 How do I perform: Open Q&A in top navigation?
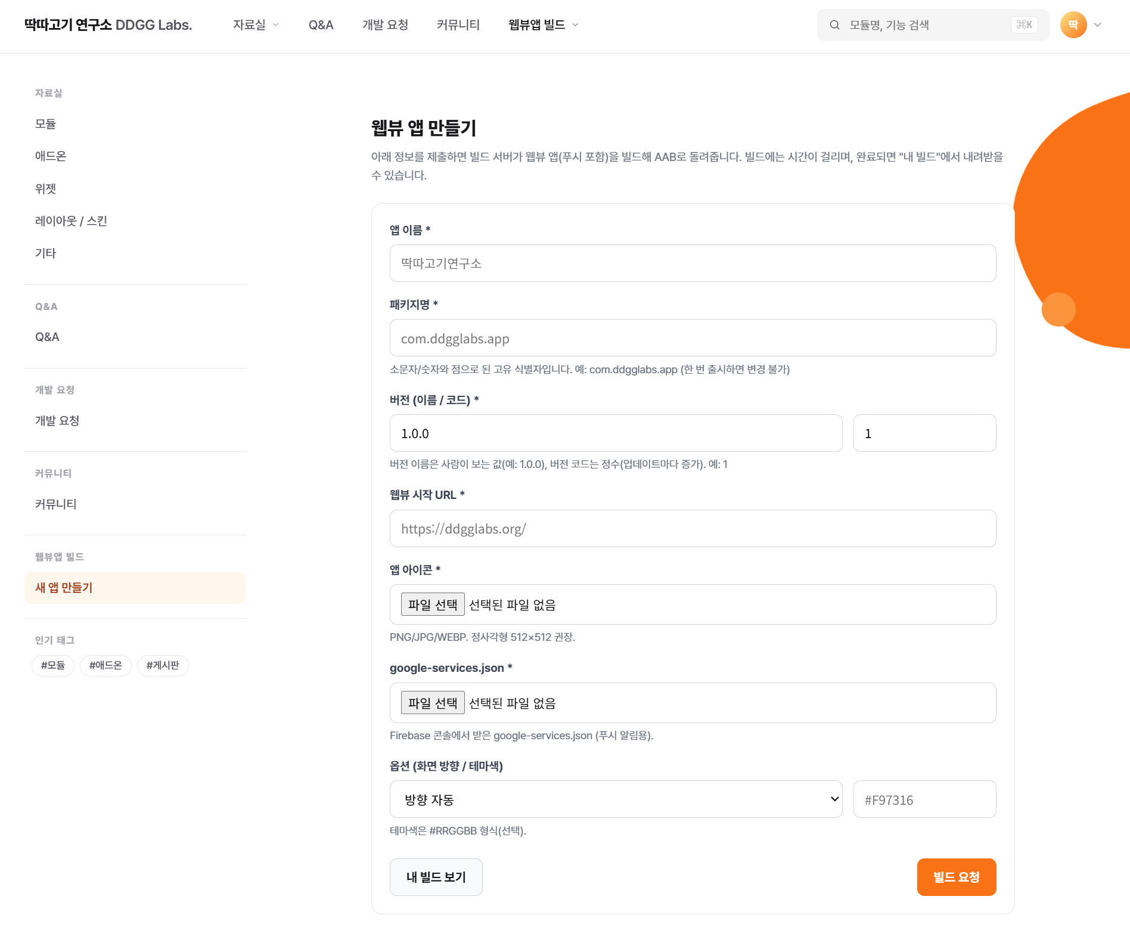[321, 25]
